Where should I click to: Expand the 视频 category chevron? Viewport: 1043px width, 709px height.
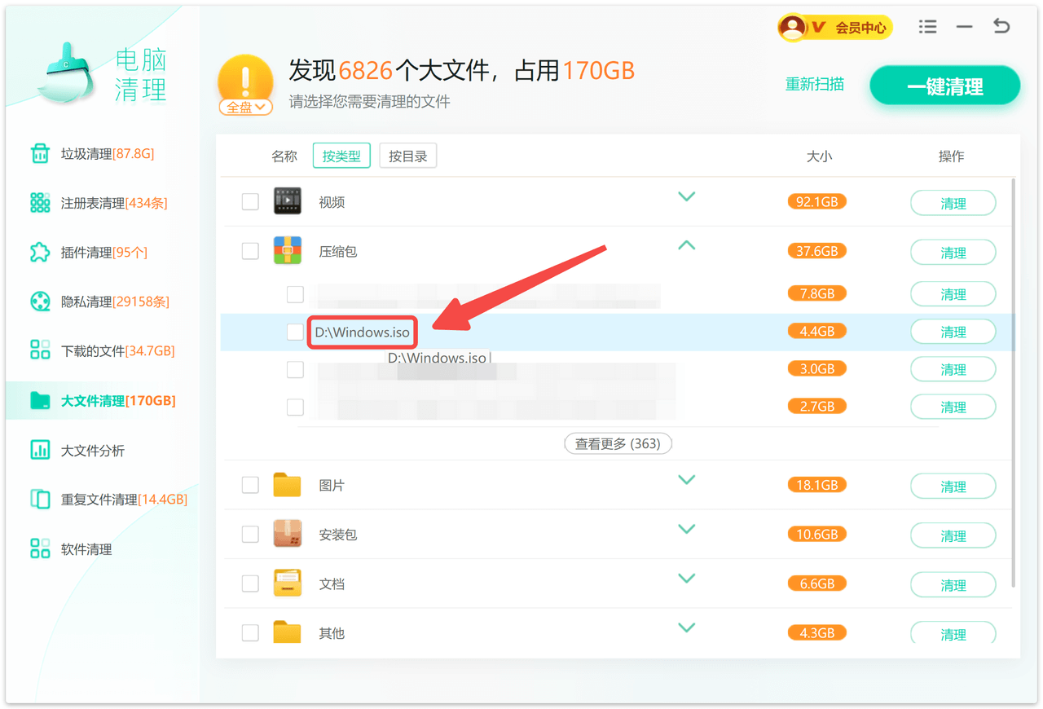(x=686, y=196)
